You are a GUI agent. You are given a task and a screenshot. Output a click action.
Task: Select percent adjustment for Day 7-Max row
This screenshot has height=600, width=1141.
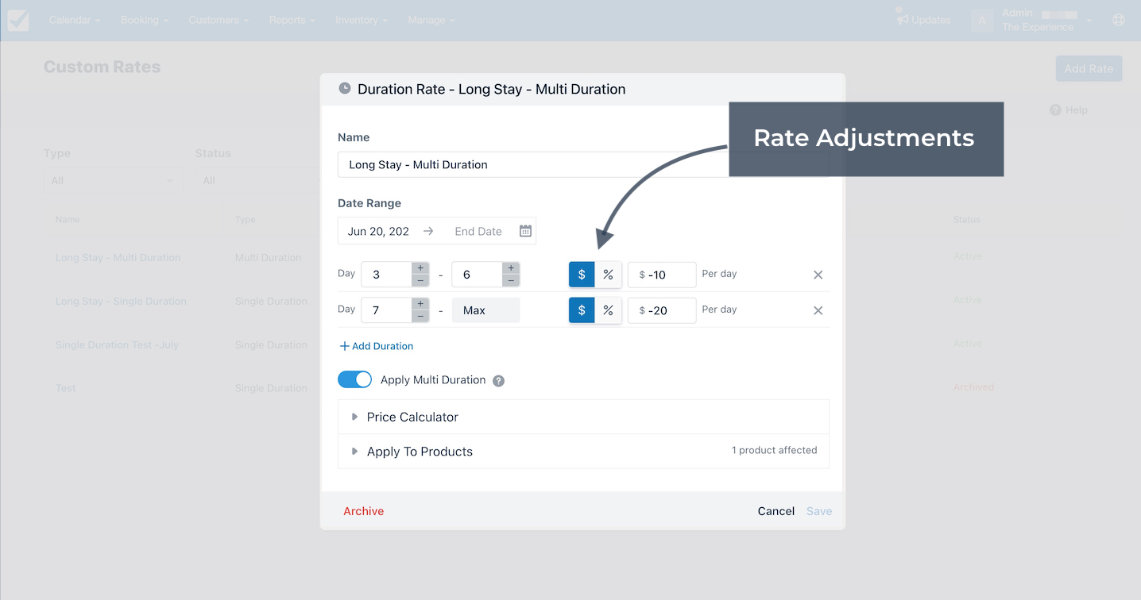click(x=608, y=310)
